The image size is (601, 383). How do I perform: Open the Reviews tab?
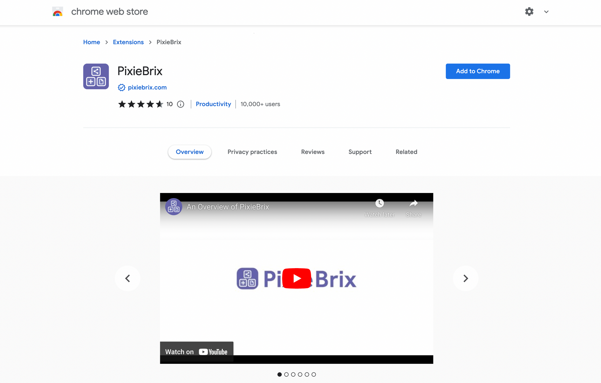pos(313,152)
